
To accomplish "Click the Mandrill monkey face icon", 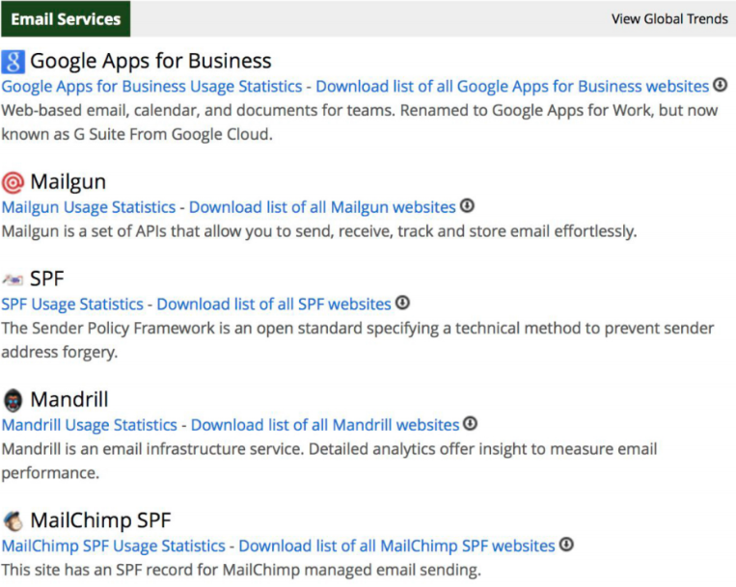I will point(13,400).
